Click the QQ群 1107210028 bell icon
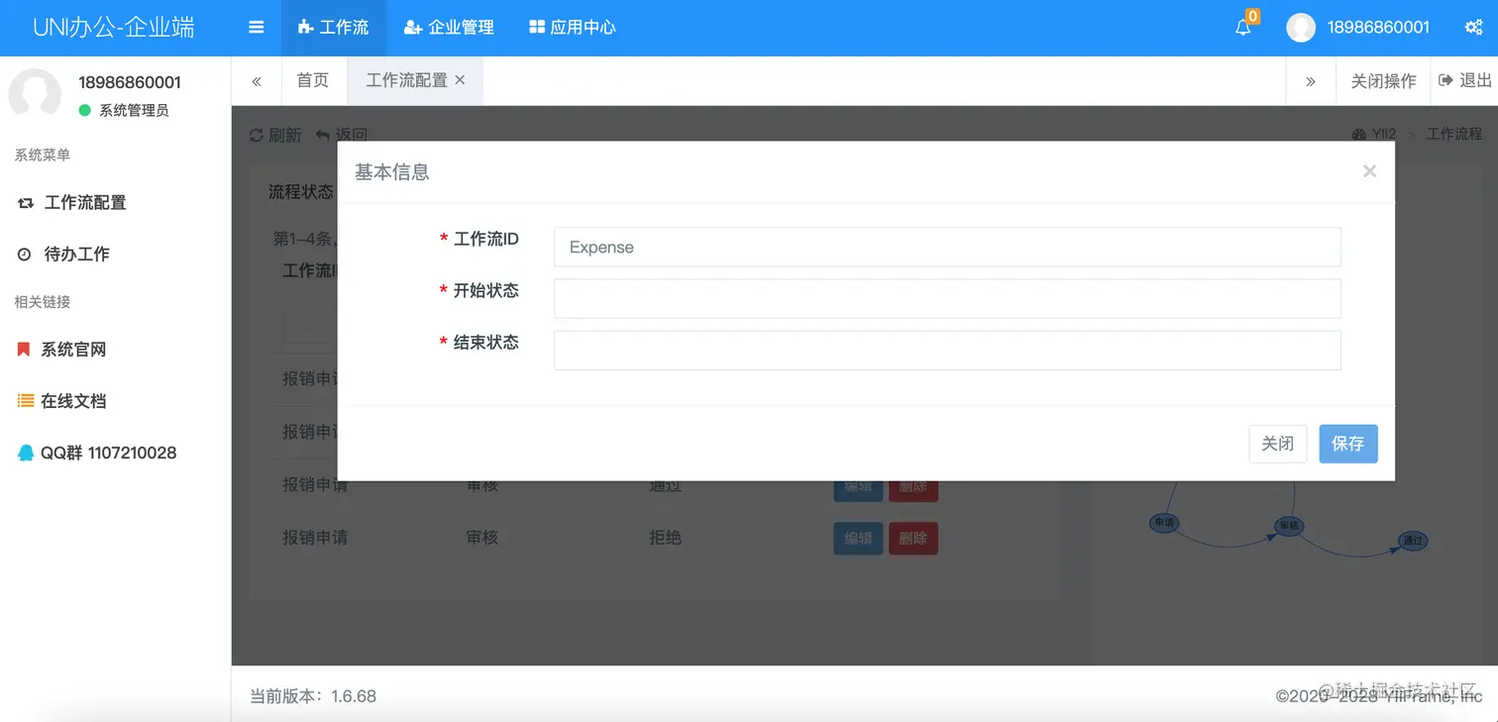 (x=25, y=453)
